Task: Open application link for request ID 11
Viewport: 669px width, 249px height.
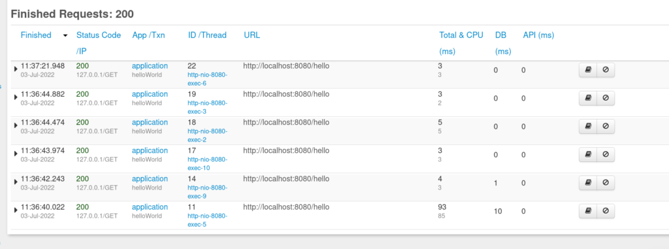Action: (x=150, y=207)
